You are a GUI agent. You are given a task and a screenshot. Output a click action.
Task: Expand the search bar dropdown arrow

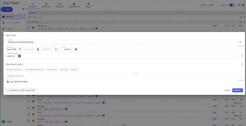pyautogui.click(x=243, y=13)
